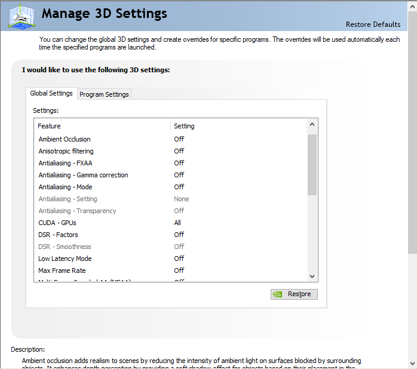
Task: Switch to the Global Settings tab
Action: point(51,93)
